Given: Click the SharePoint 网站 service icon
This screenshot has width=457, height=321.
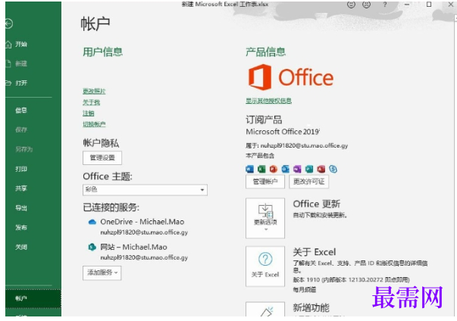Looking at the screenshot, I should pyautogui.click(x=92, y=247).
